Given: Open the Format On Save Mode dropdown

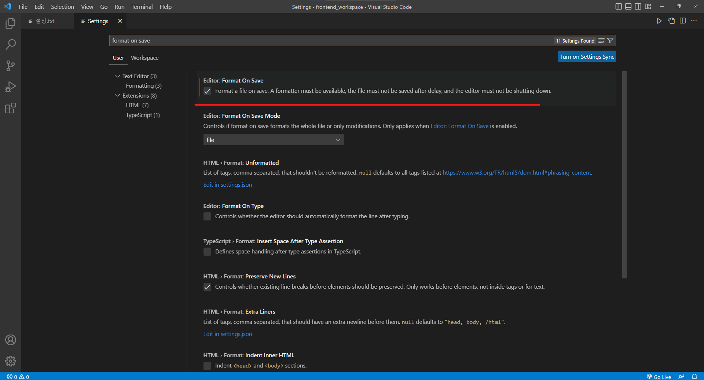Looking at the screenshot, I should click(x=274, y=140).
